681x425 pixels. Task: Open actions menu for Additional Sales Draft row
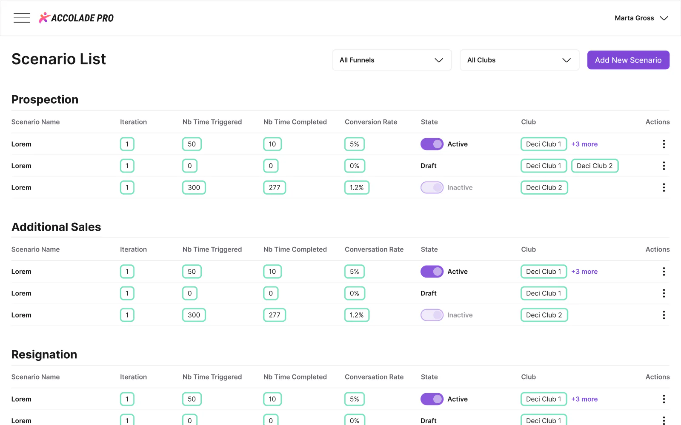coord(664,293)
